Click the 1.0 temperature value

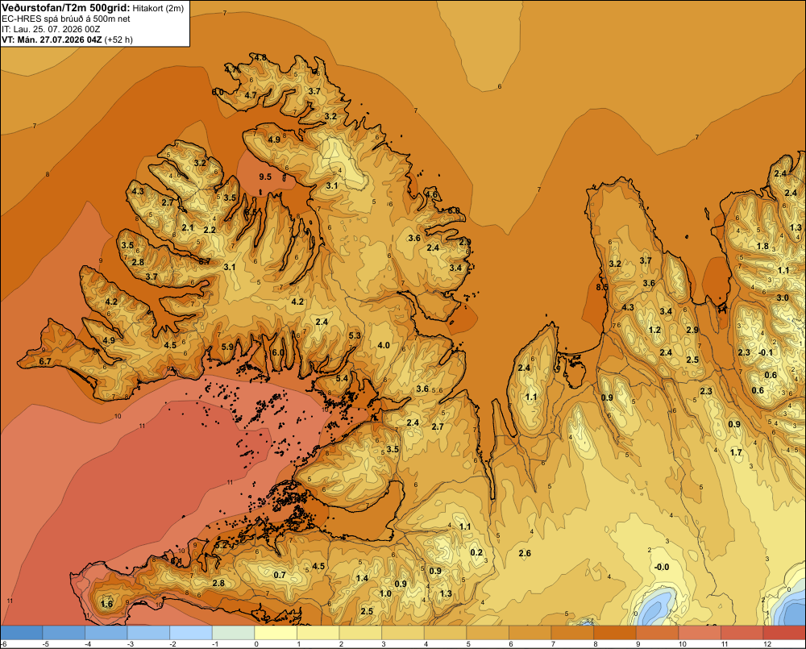click(x=385, y=593)
